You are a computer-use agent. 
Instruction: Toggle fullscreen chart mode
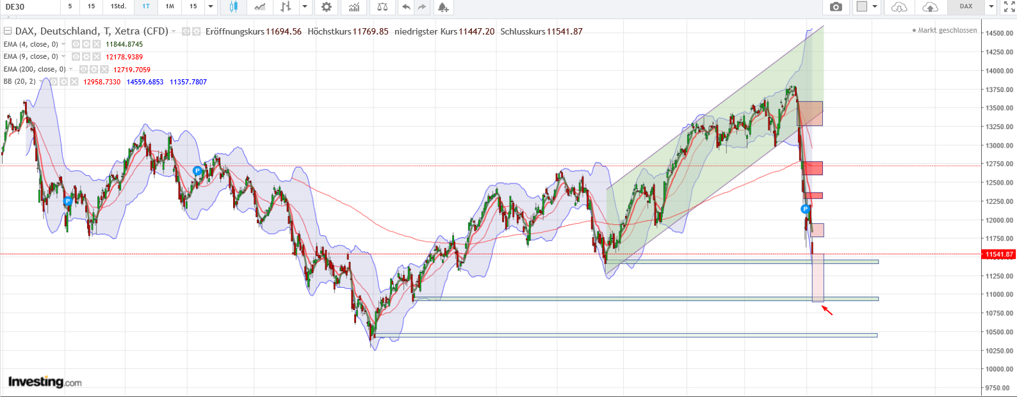[1009, 7]
